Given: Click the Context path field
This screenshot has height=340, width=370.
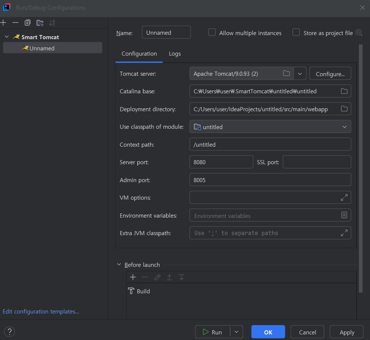Looking at the screenshot, I should [270, 144].
